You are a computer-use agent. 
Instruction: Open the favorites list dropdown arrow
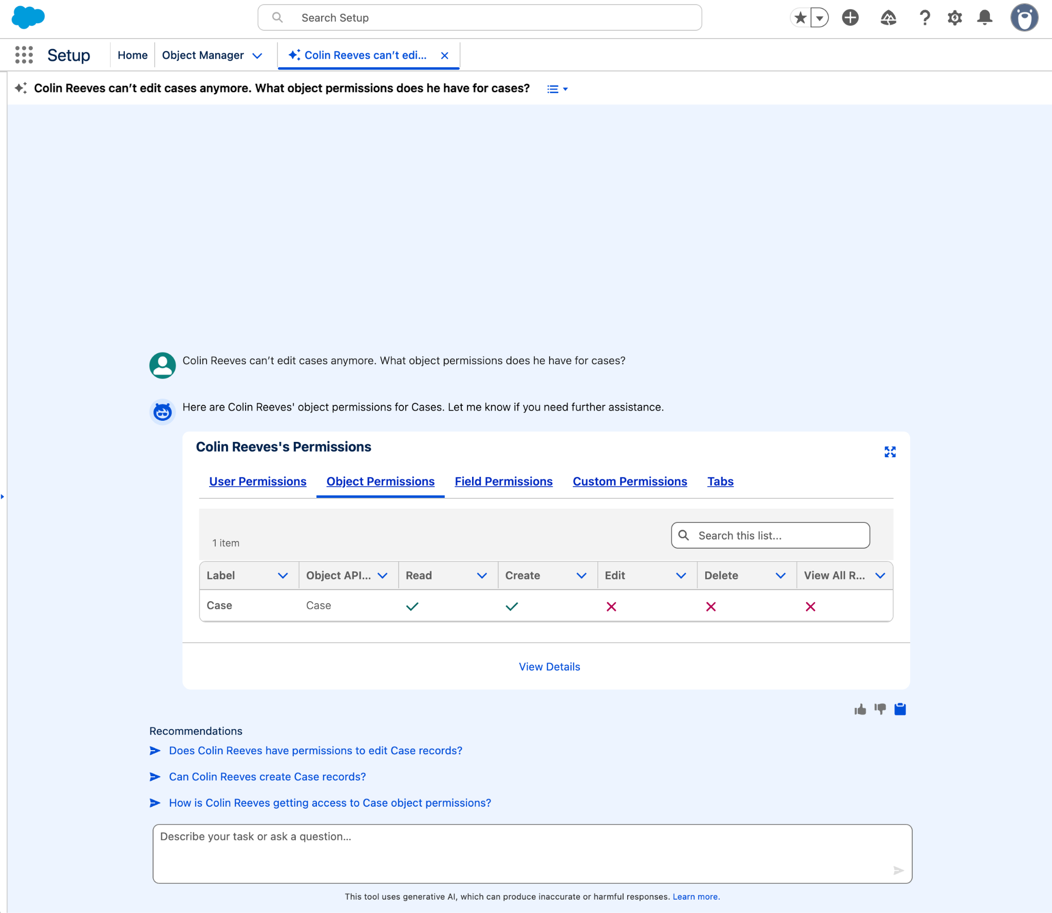click(x=820, y=18)
